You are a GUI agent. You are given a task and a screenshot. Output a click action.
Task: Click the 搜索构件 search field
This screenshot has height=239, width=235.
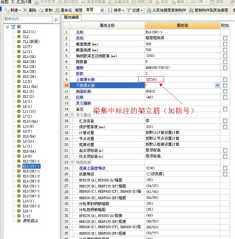[x=28, y=19]
